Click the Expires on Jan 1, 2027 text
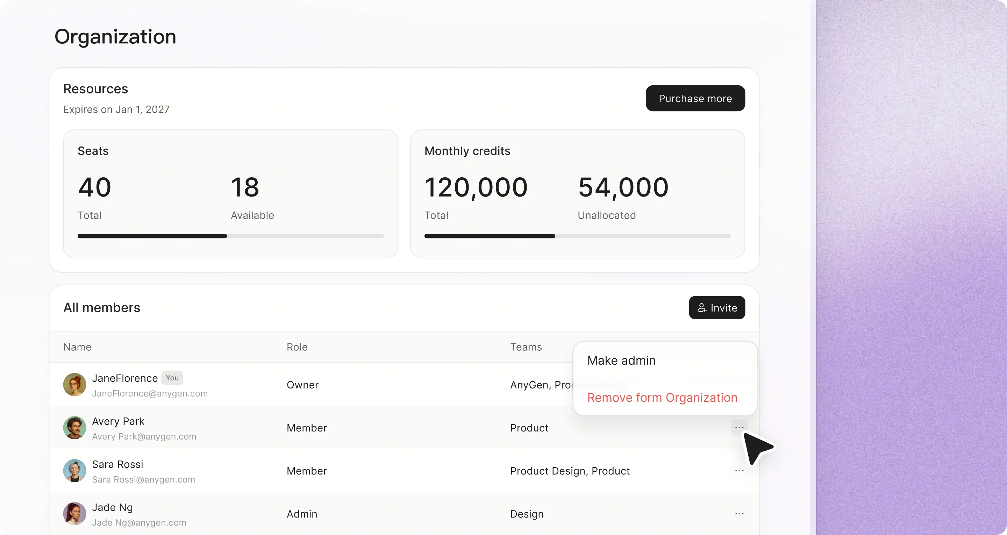1007x535 pixels. click(x=116, y=109)
